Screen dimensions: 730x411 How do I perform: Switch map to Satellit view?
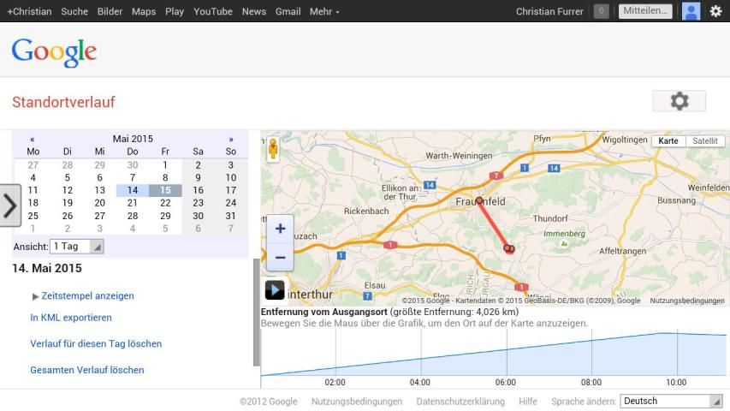pyautogui.click(x=705, y=141)
